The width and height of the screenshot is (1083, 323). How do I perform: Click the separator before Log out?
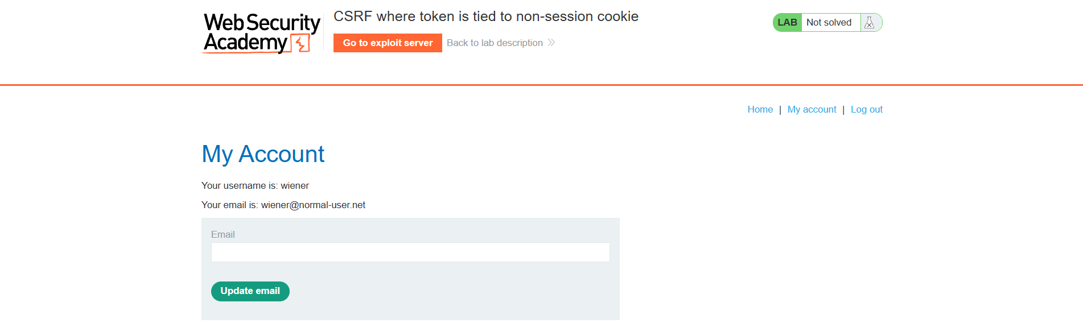coord(843,110)
